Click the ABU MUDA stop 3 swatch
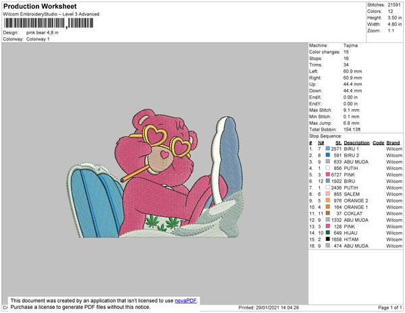Viewport: 405px width, 313px height. coord(328,161)
